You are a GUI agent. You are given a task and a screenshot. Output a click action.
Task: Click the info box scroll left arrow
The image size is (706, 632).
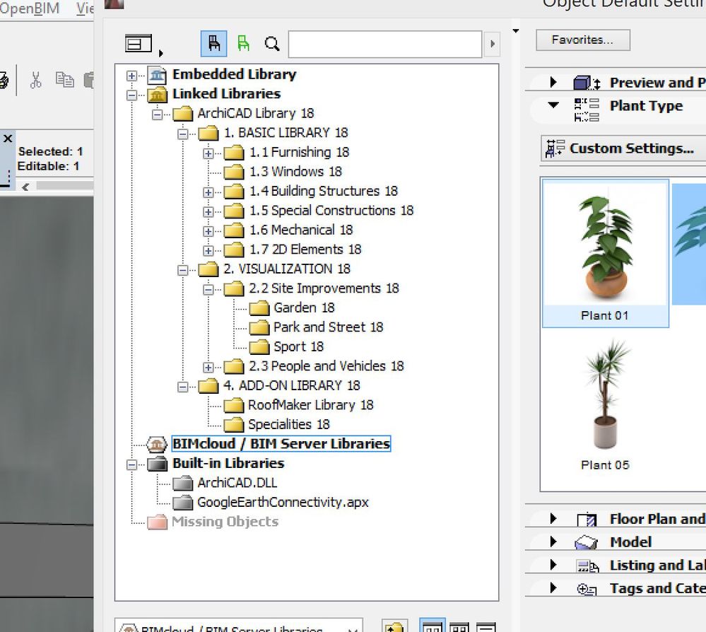[x=25, y=187]
